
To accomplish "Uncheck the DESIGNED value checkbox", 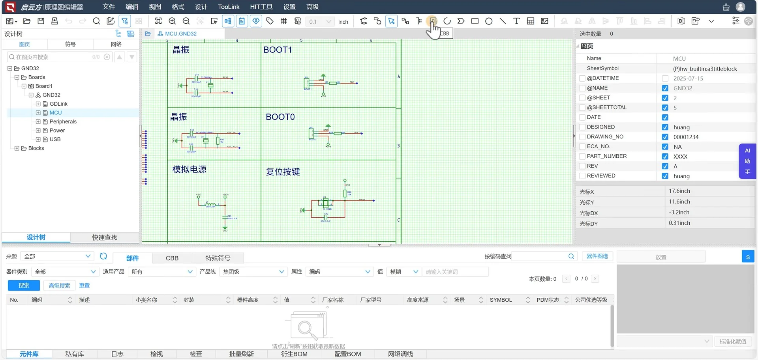I will tap(665, 127).
